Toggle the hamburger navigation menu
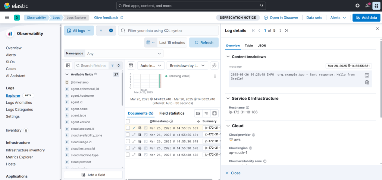The width and height of the screenshot is (382, 180). point(7,17)
